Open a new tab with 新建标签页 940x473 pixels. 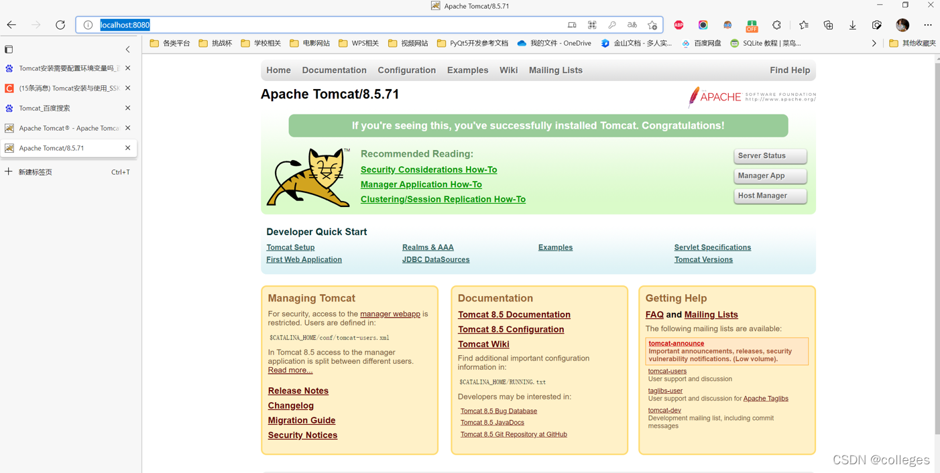[68, 172]
